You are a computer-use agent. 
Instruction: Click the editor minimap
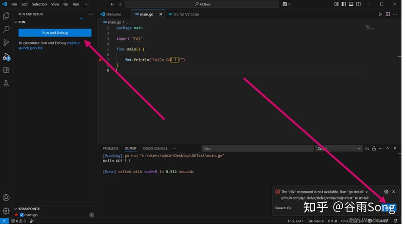(x=370, y=27)
